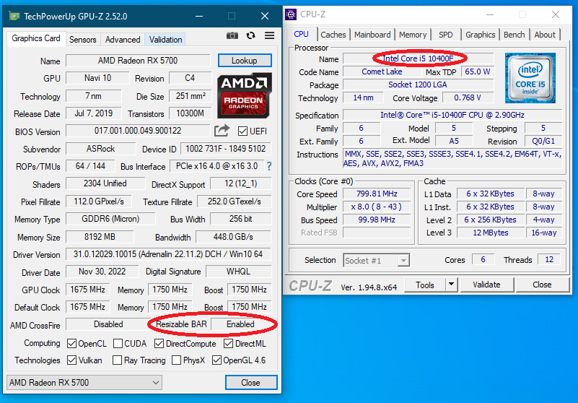Open the Validation tab in GPU-Z
Image resolution: width=578 pixels, height=403 pixels.
[x=165, y=40]
